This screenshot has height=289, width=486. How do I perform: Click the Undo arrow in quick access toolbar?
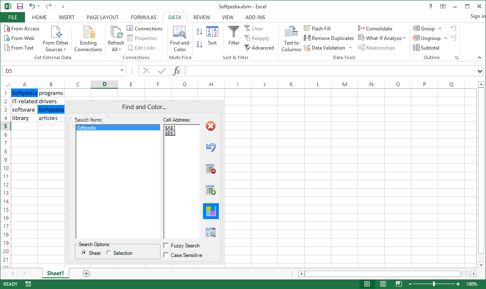(x=32, y=6)
